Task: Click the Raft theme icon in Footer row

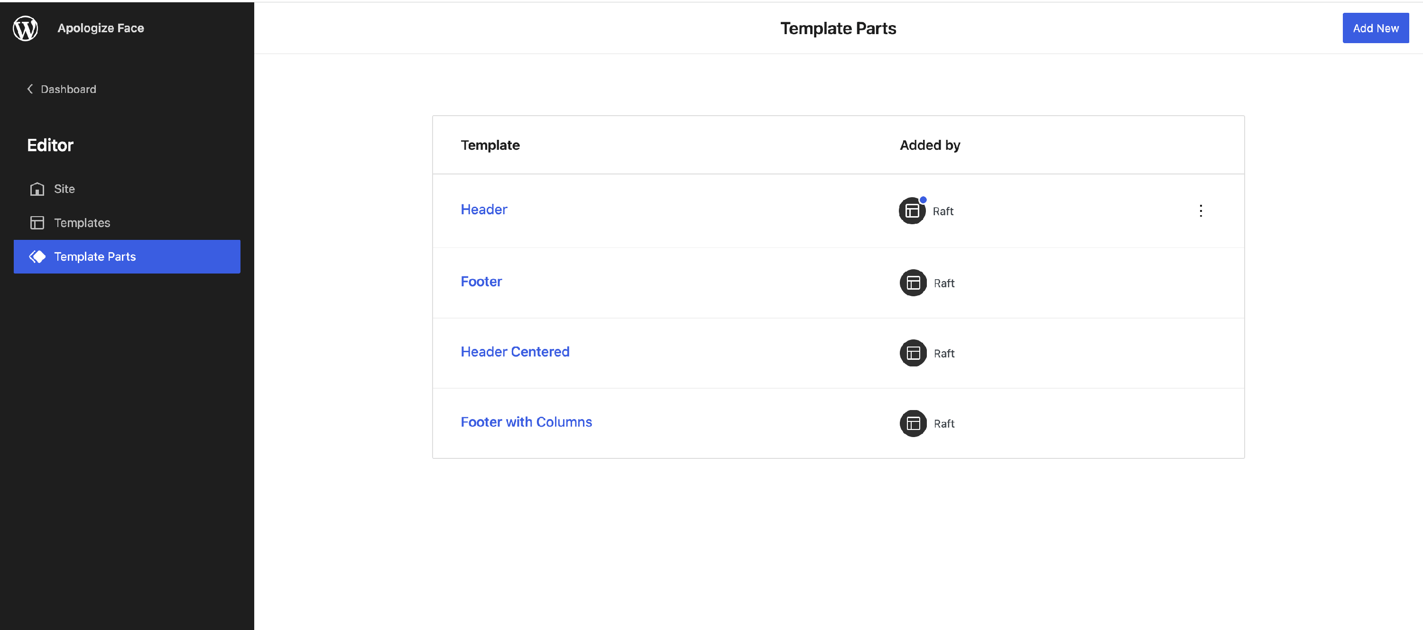Action: (x=913, y=283)
